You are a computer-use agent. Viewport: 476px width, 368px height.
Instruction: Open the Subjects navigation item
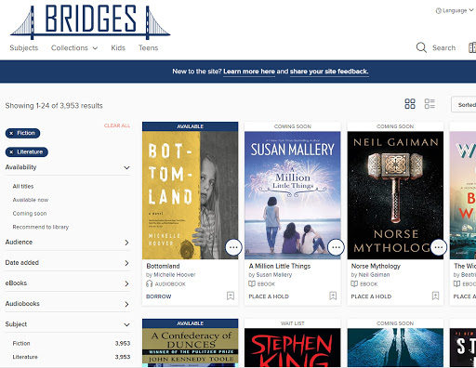tap(24, 48)
